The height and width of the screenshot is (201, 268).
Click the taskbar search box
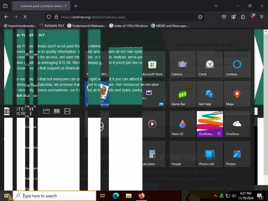pyautogui.click(x=54, y=196)
